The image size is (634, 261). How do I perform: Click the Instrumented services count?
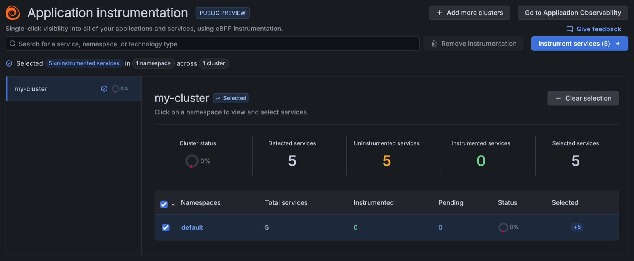(x=481, y=161)
